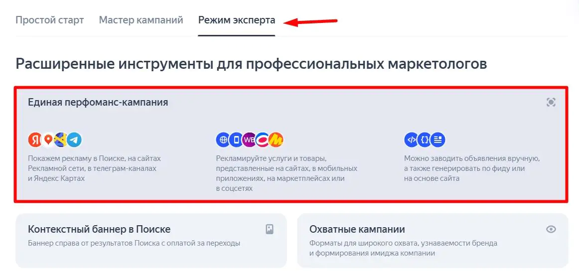Open the Контекстный баннер в Поиске card

151,240
